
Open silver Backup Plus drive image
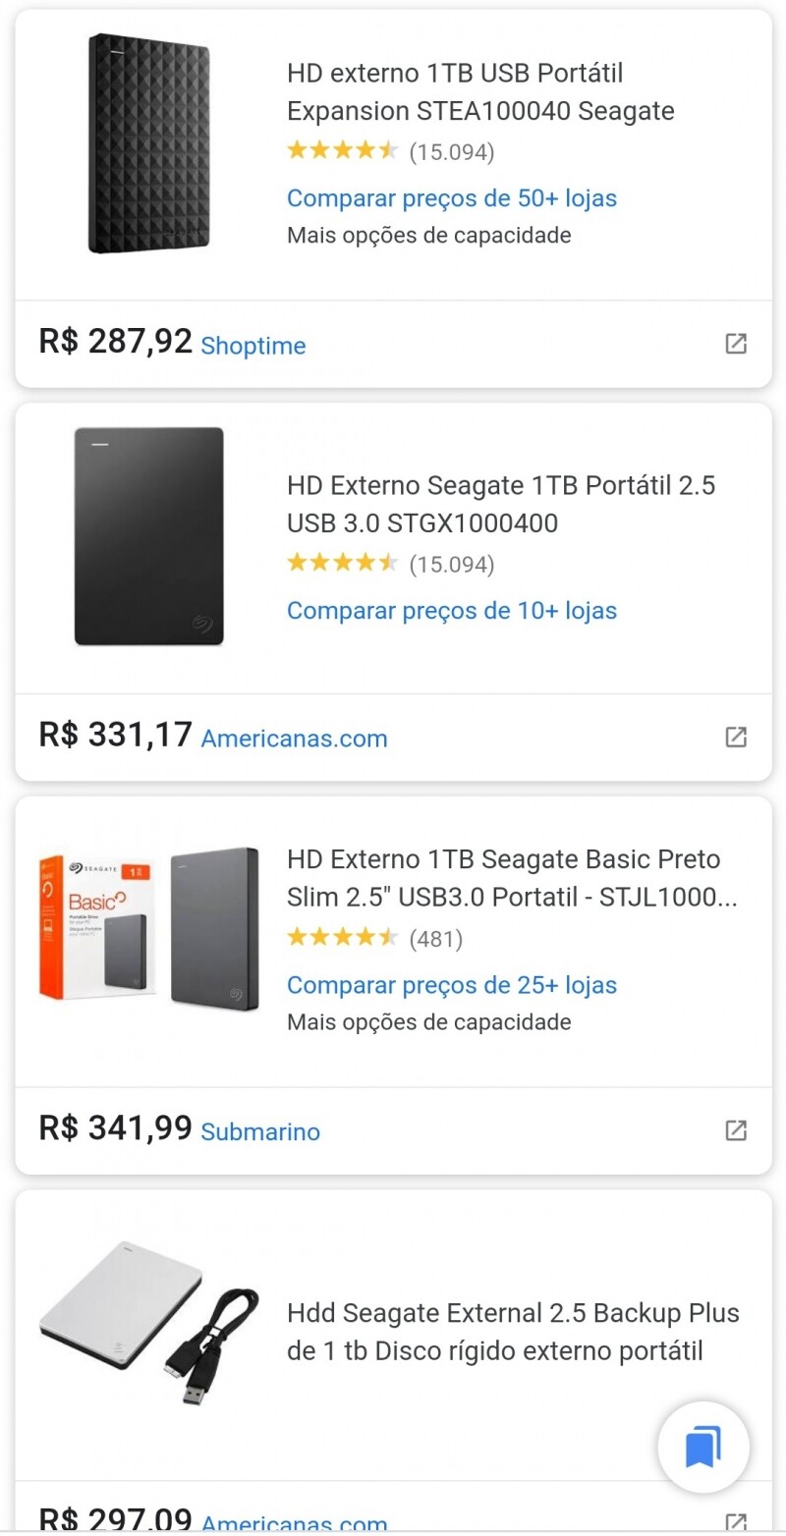148,1323
